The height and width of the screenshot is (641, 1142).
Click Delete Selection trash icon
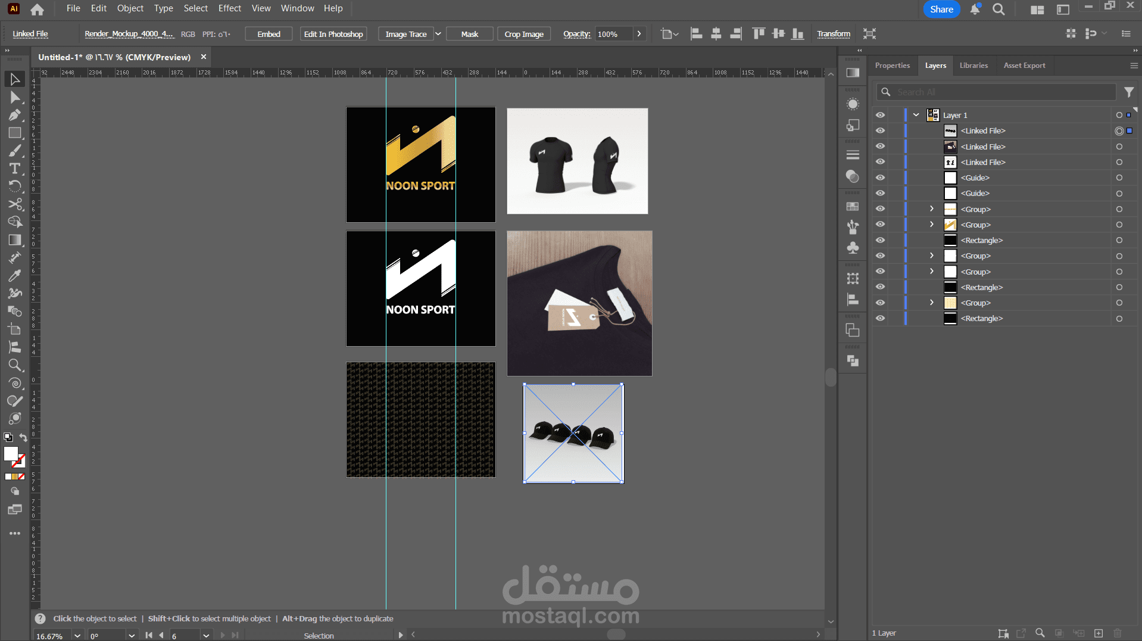(x=1118, y=633)
